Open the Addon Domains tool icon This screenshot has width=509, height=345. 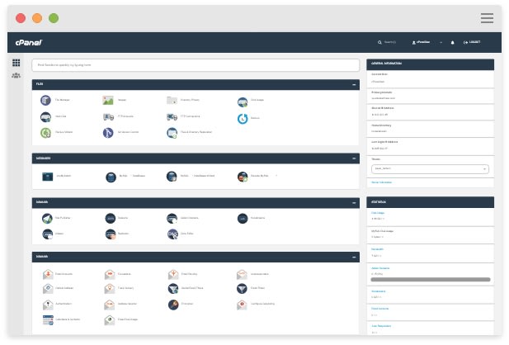[172, 218]
